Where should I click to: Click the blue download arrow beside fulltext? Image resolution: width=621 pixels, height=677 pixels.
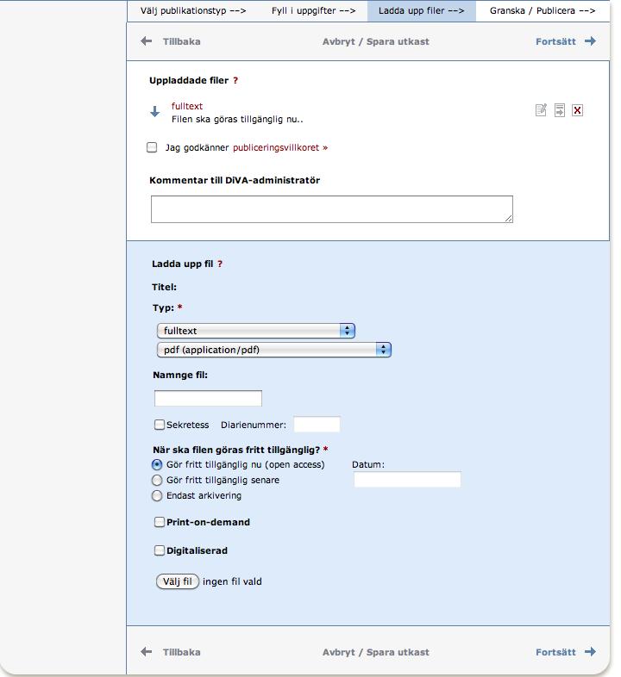pyautogui.click(x=154, y=112)
